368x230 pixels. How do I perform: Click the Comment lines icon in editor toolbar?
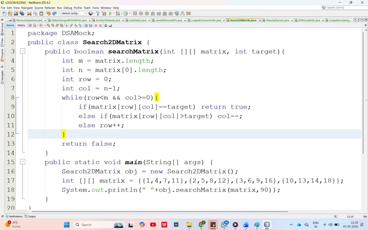point(106,26)
